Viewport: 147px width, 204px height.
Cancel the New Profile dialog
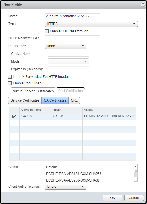pyautogui.click(x=134, y=198)
